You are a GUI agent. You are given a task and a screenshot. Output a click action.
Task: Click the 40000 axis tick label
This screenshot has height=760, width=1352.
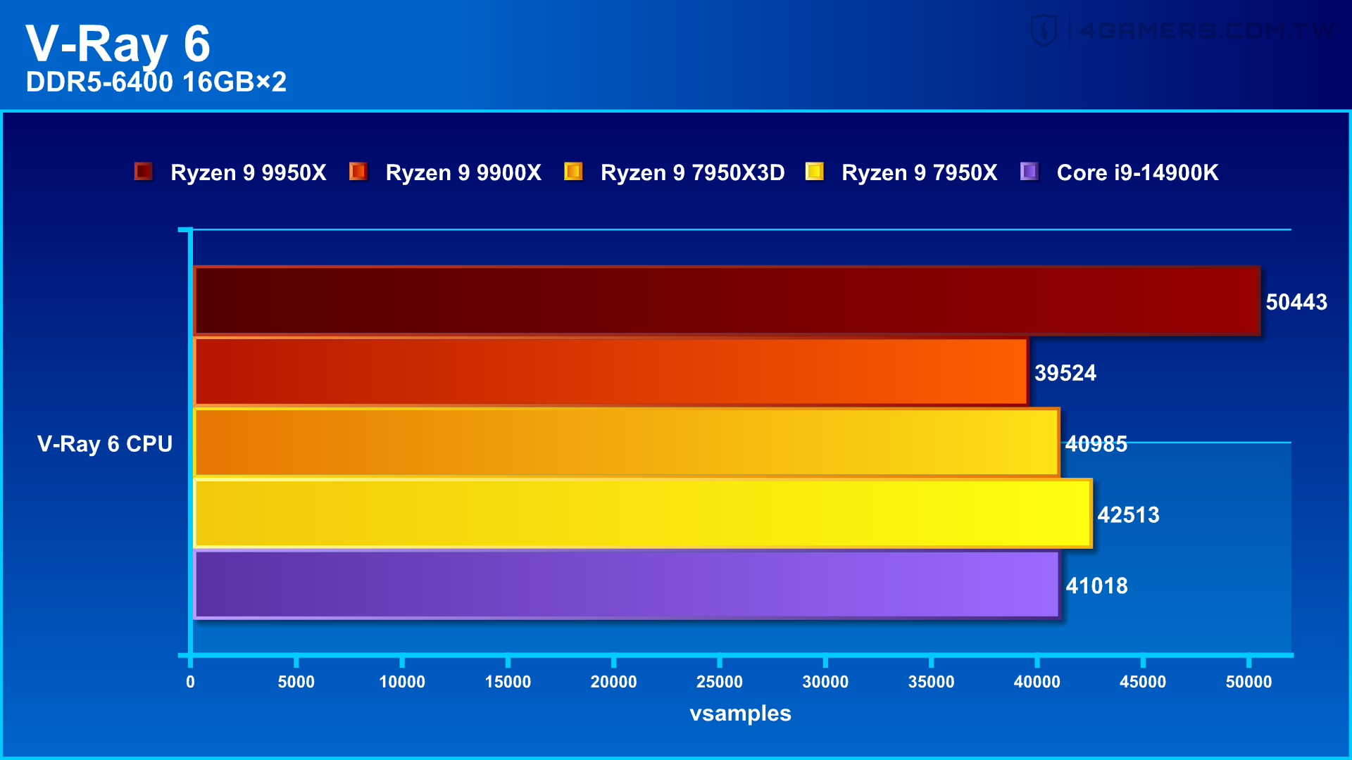[1037, 682]
